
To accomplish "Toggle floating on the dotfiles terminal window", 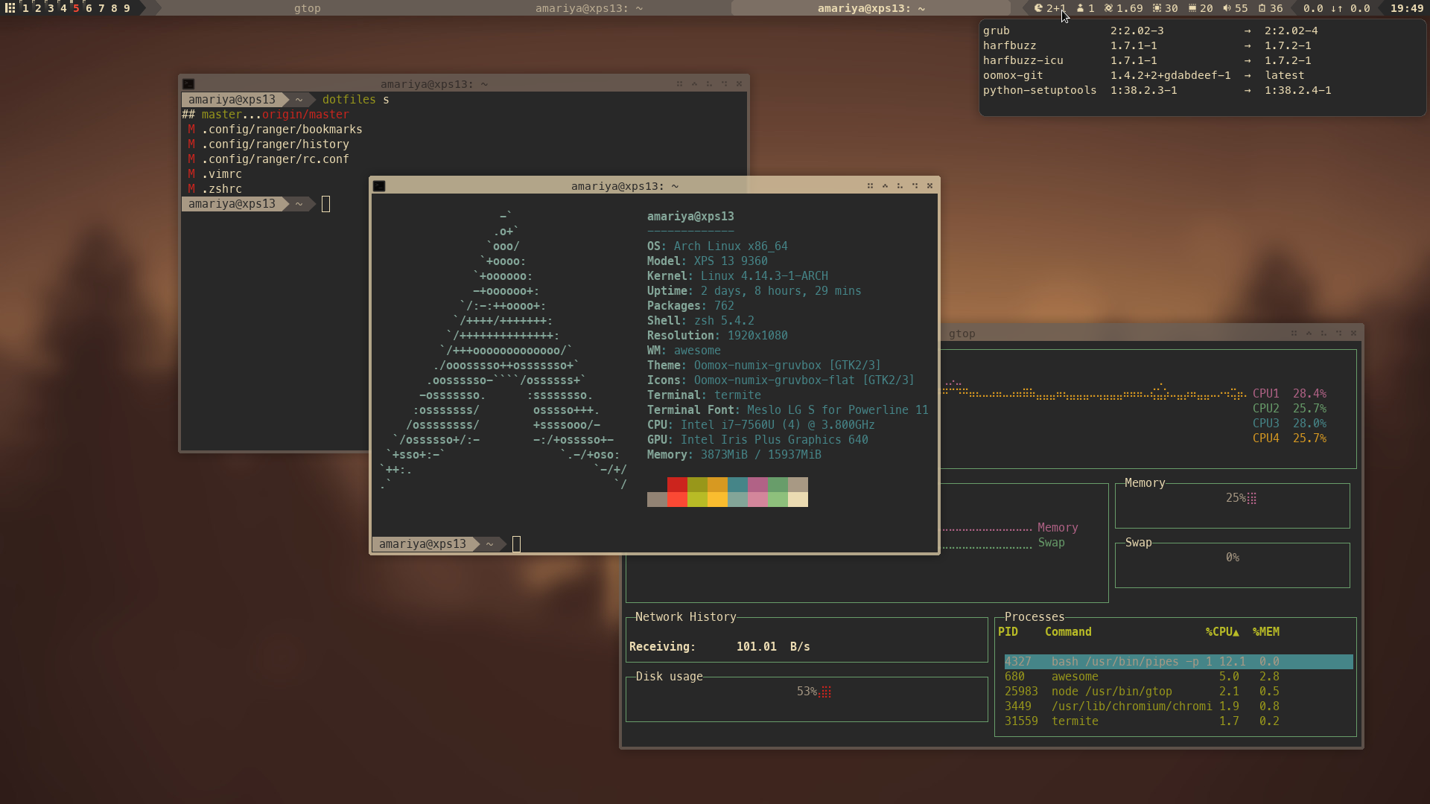I will coord(679,84).
